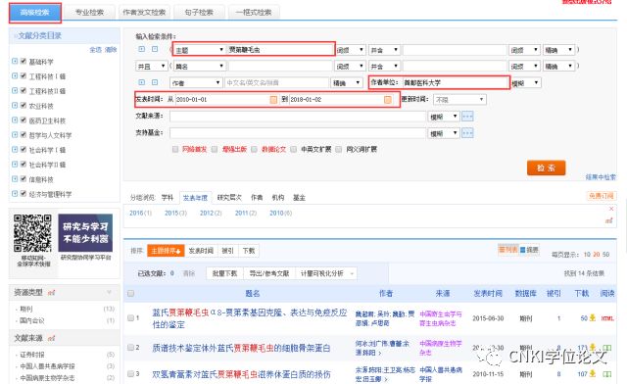Click the remove-row minus icon beside 主题 row
Screen dimensions: 627x384
coord(155,49)
